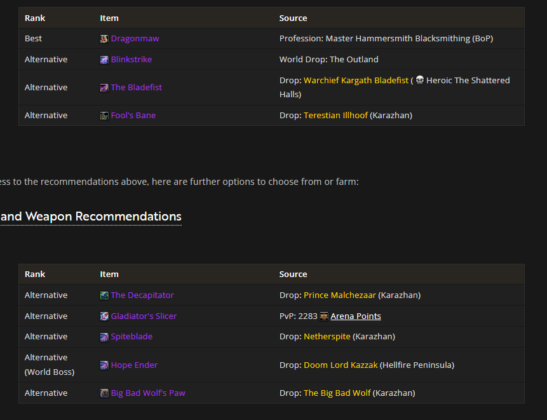Click The Bladefist item icon

click(x=104, y=88)
